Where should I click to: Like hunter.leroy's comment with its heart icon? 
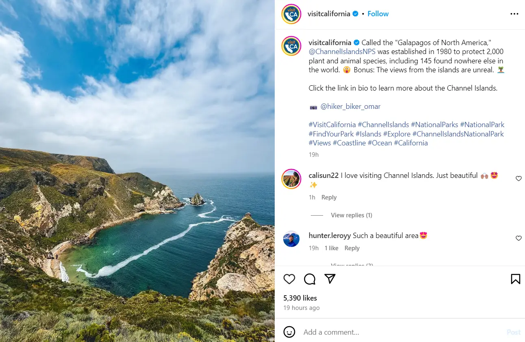(518, 238)
